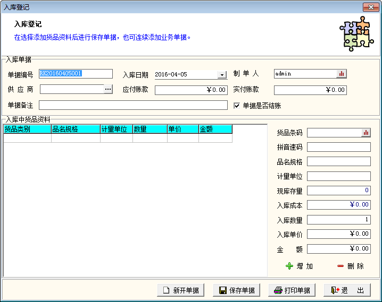Click the red minus 删除 icon
The height and width of the screenshot is (302, 382).
[341, 266]
